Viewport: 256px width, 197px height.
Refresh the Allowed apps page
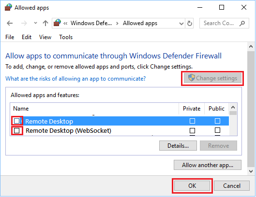189,24
